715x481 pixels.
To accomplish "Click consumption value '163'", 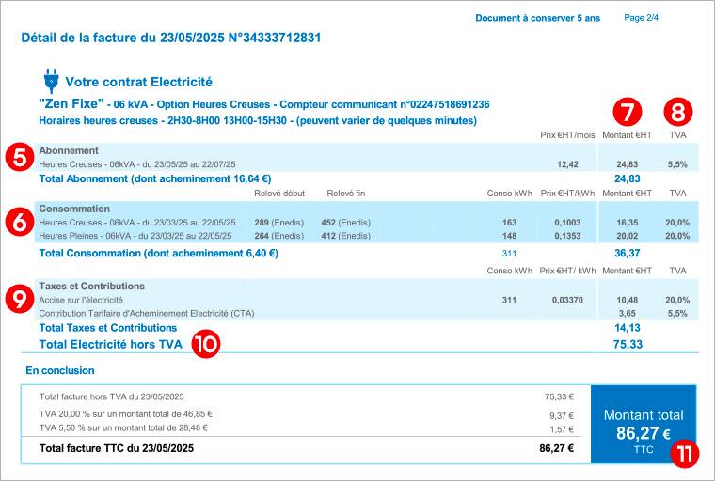I will pos(509,223).
